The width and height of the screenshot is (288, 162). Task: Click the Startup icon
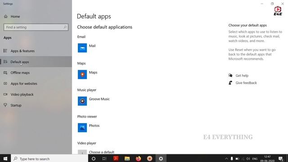coord(5,105)
